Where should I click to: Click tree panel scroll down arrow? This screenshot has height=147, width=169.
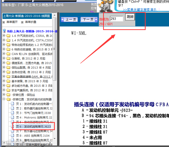pyautogui.click(x=55, y=139)
